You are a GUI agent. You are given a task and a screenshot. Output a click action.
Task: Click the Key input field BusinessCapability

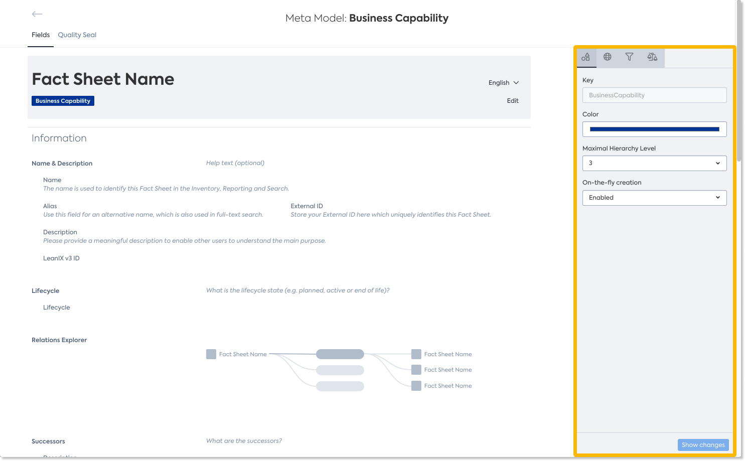[654, 95]
